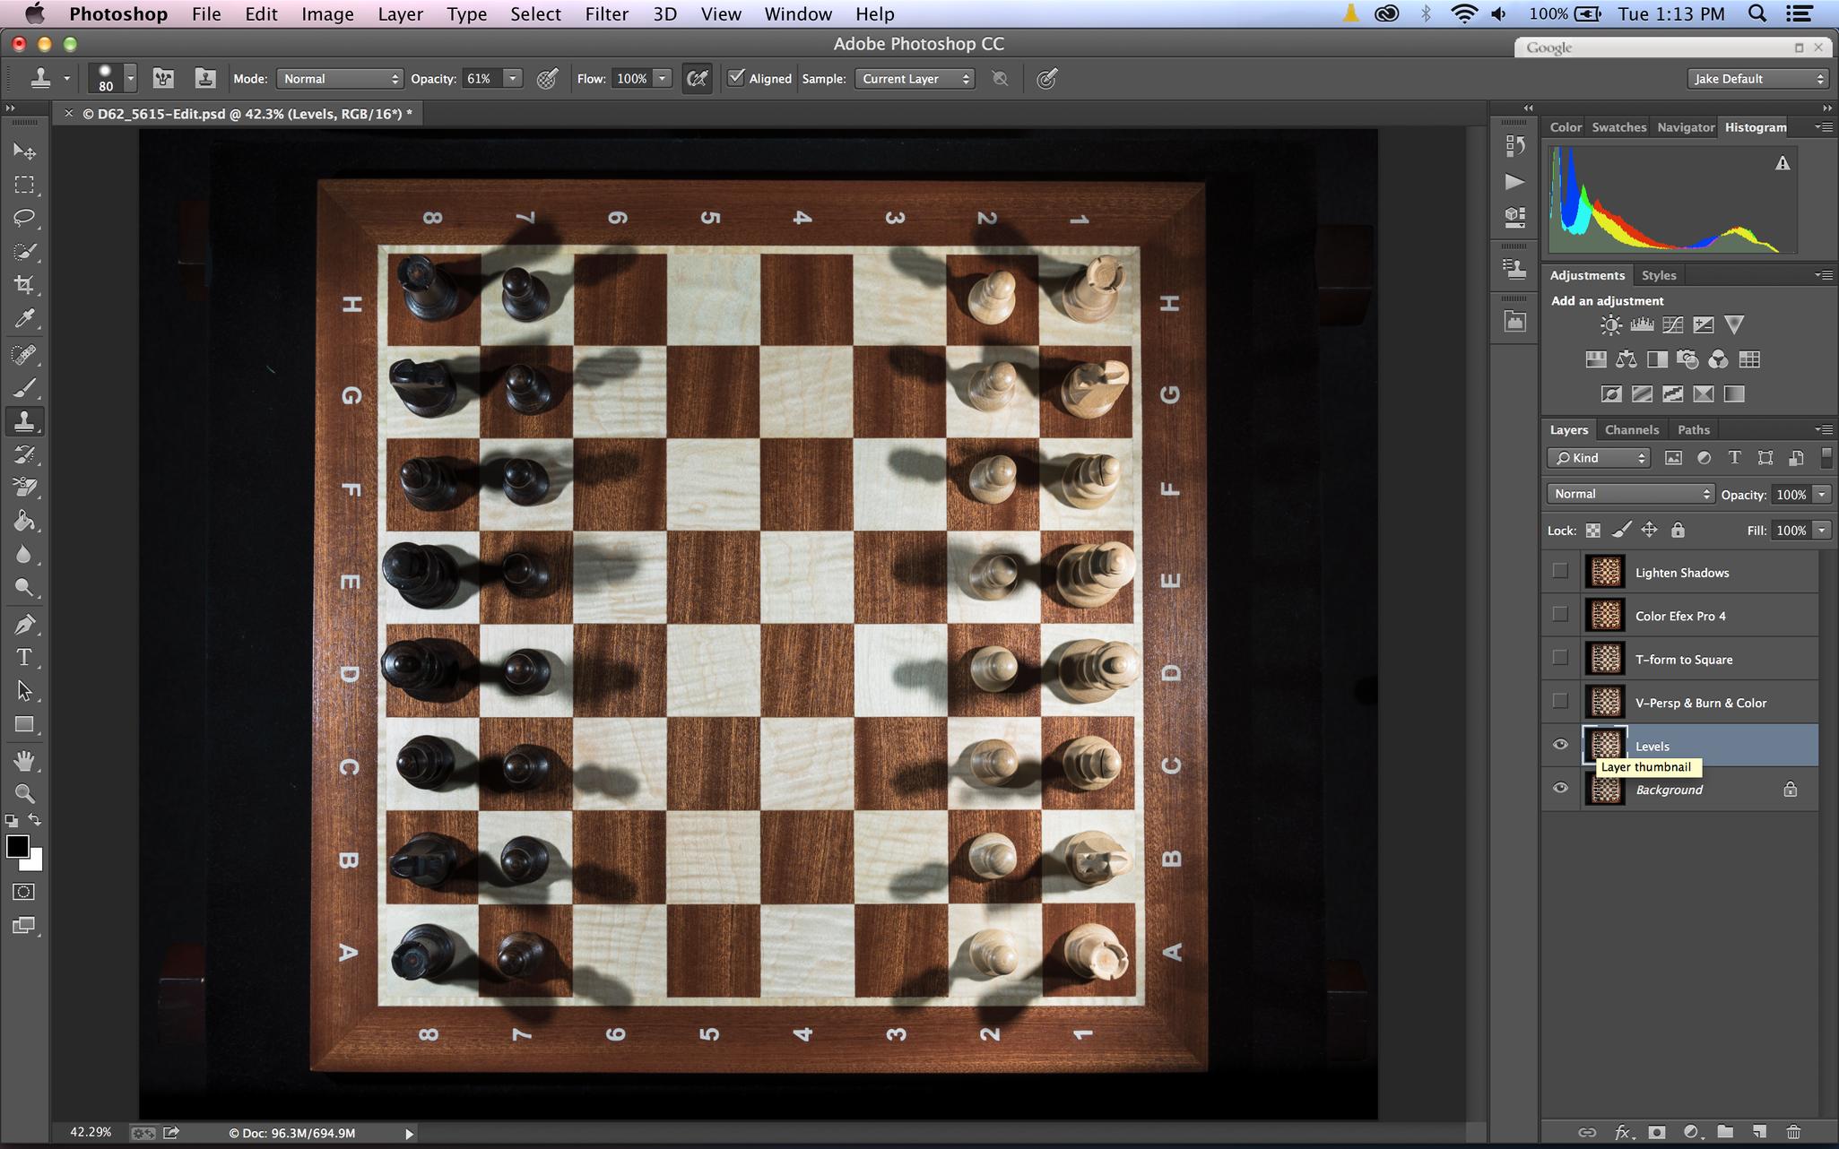Click the delete layer trash icon
The height and width of the screenshot is (1149, 1839).
tap(1792, 1132)
